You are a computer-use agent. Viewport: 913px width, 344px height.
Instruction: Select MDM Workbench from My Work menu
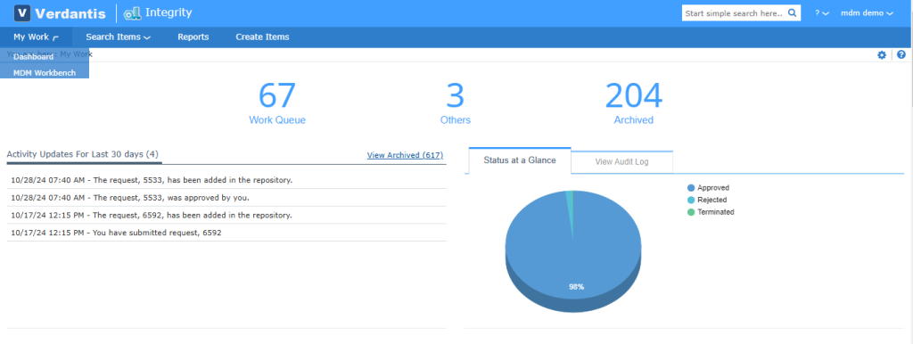[x=45, y=72]
